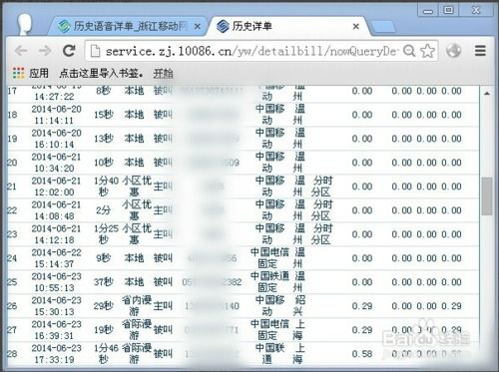Click the duration 15秒 in row 18
Screen dimensions: 499x372
coord(104,115)
